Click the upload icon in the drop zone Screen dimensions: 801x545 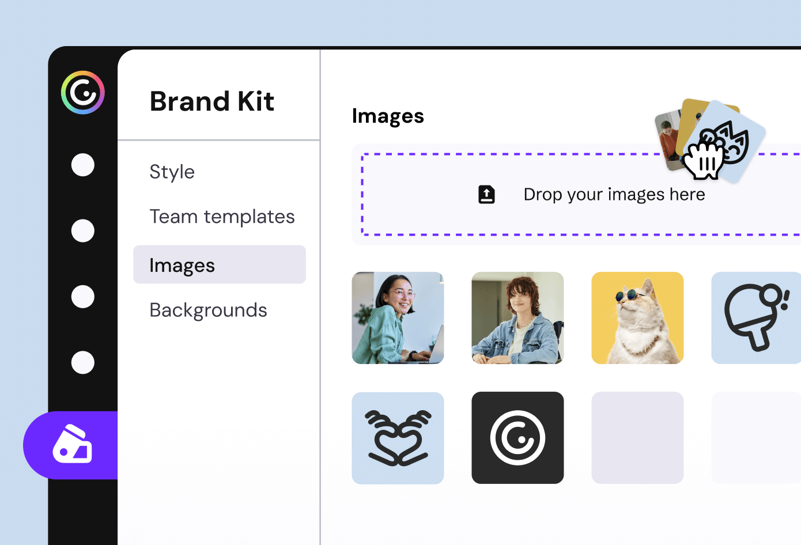pos(486,194)
